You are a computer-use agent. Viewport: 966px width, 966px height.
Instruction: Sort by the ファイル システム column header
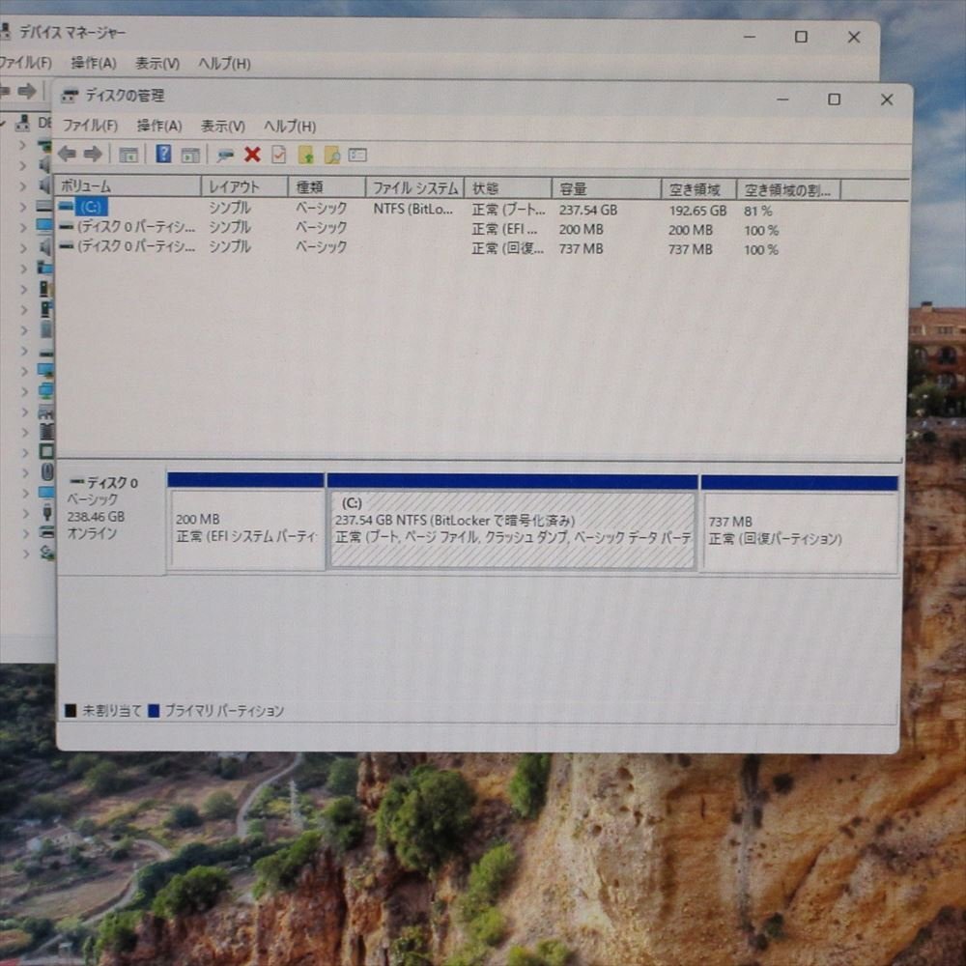point(414,188)
